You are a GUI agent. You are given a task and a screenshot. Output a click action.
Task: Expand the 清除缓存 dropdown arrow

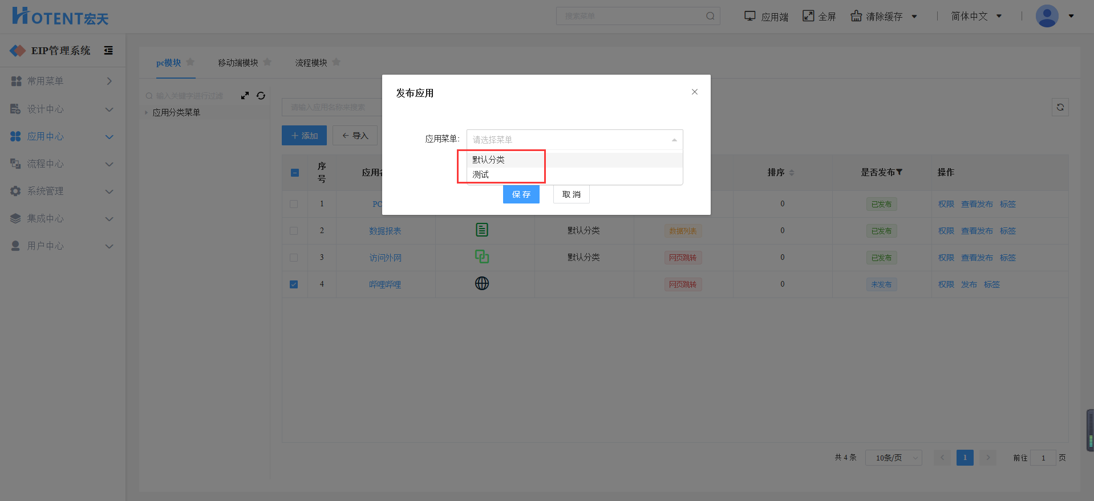(x=914, y=17)
